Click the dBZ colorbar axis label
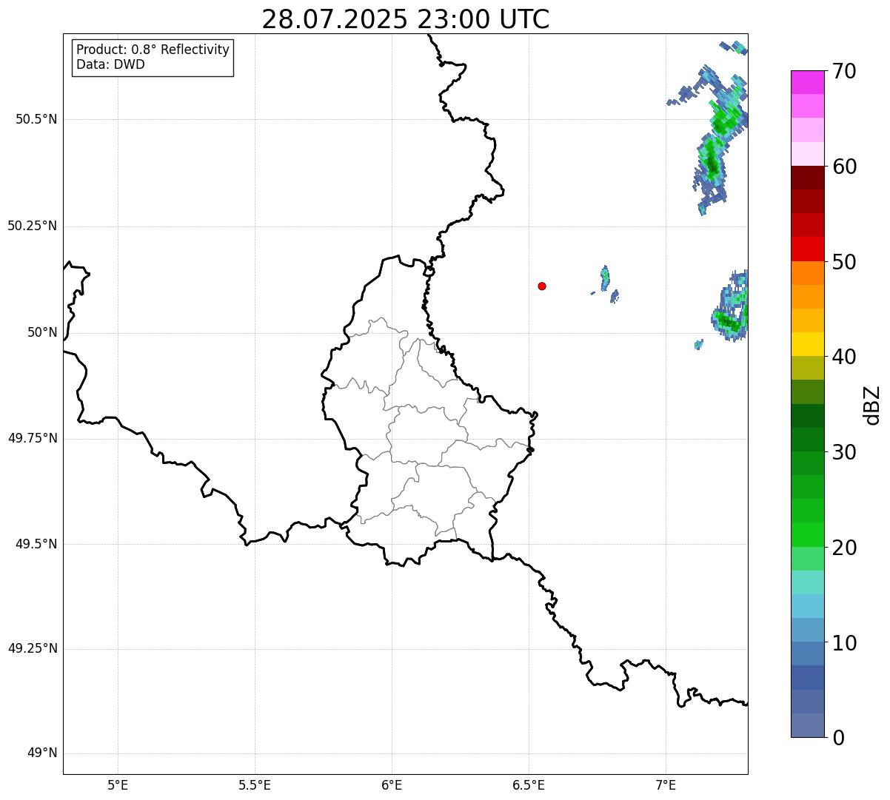 [872, 405]
